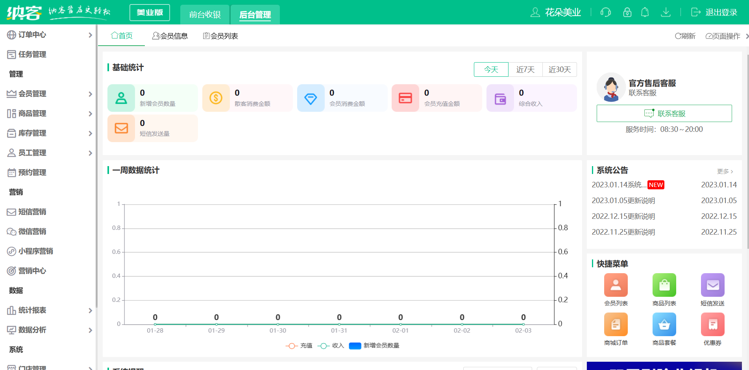Click the 刷新 refresh button

685,36
